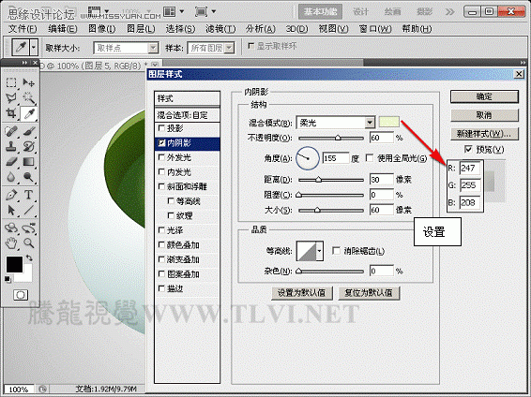Open the 窗口(W) menu
Image resolution: width=531 pixels, height=397 pixels.
click(x=375, y=29)
